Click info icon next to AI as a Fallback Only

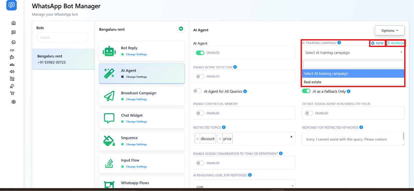pyautogui.click(x=349, y=91)
